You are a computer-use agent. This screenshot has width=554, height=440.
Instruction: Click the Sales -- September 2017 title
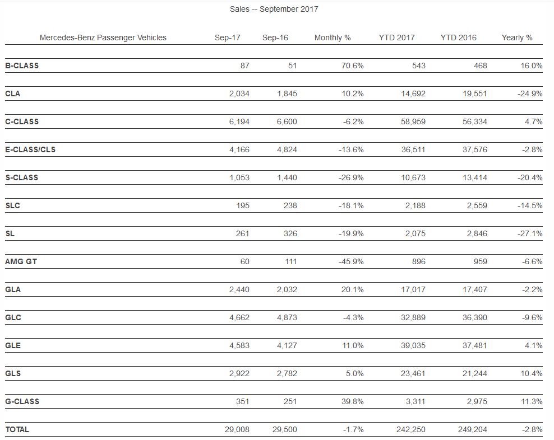274,9
